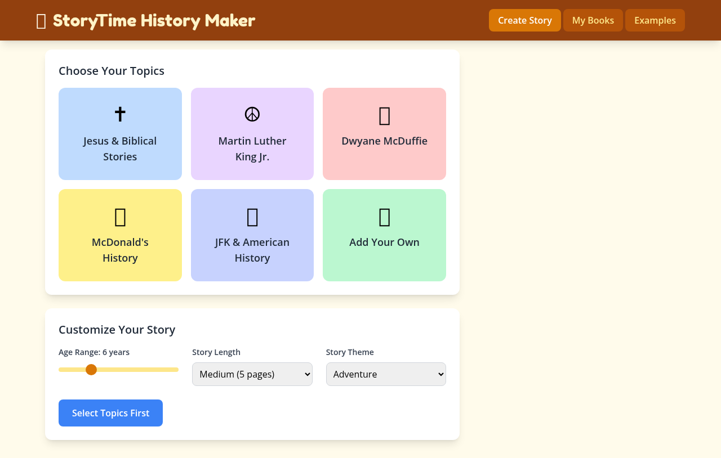Click the peace symbol on Martin Luther King Jr.

(252, 114)
